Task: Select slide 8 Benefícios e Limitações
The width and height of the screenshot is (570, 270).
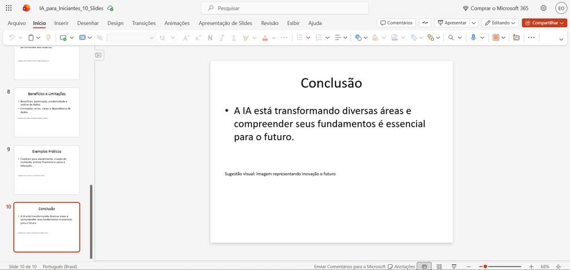Action: [47, 112]
